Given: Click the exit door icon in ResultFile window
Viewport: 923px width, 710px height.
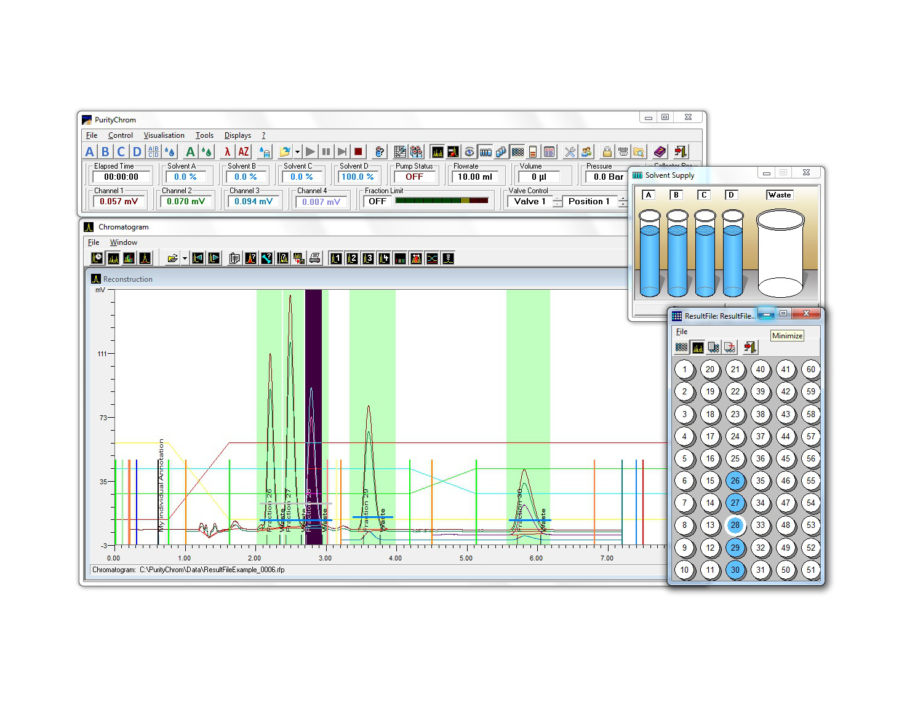Looking at the screenshot, I should point(749,348).
